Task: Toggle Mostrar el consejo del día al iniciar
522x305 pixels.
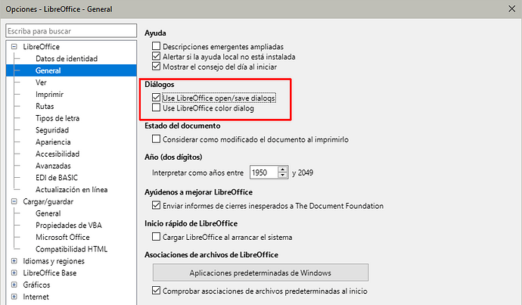Action: [157, 67]
